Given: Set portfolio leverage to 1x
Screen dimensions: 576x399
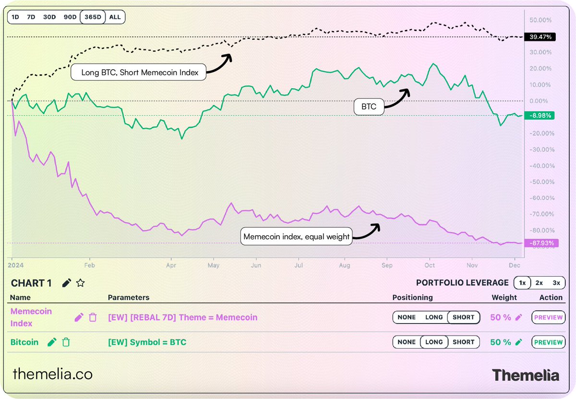Looking at the screenshot, I should [x=522, y=283].
